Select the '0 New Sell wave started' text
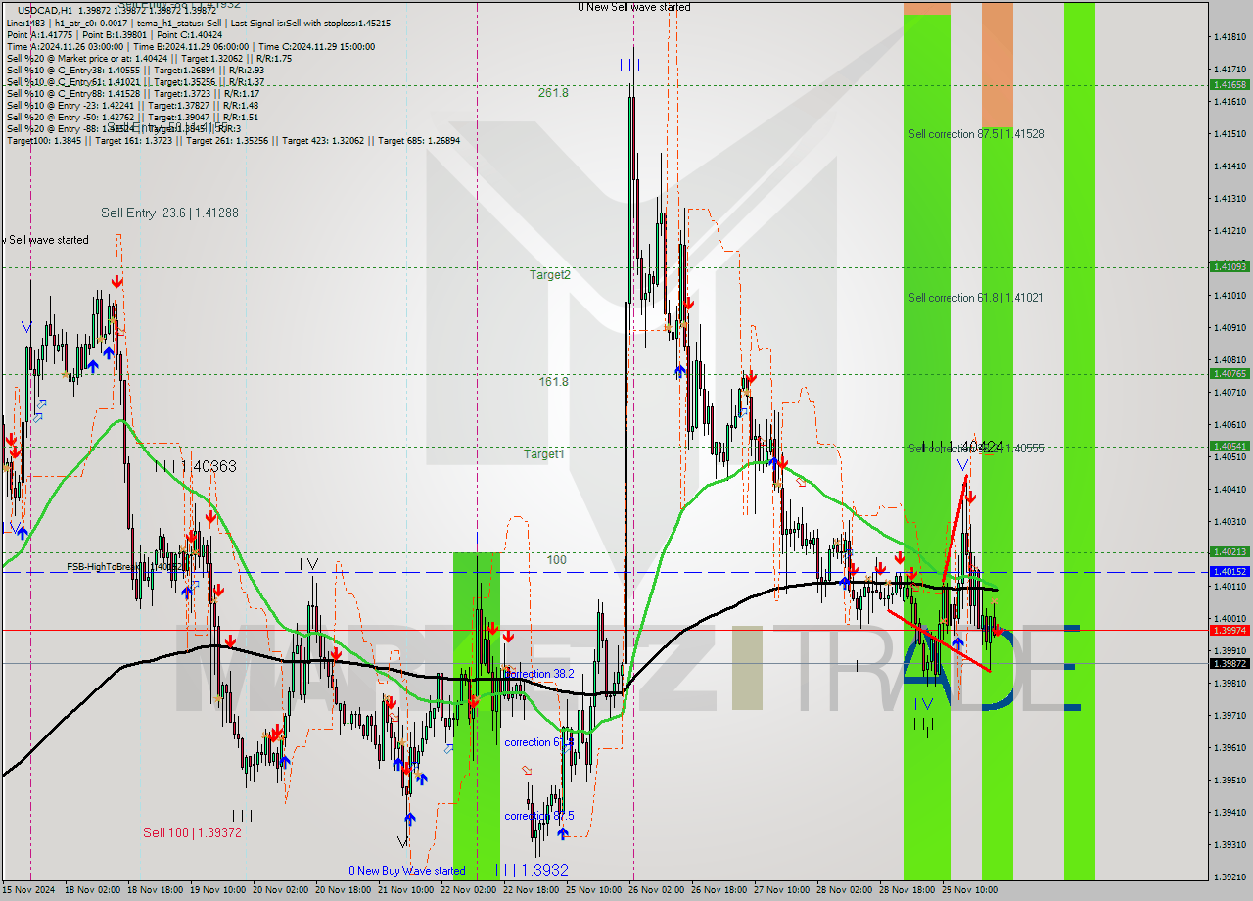The image size is (1253, 901). (x=633, y=7)
